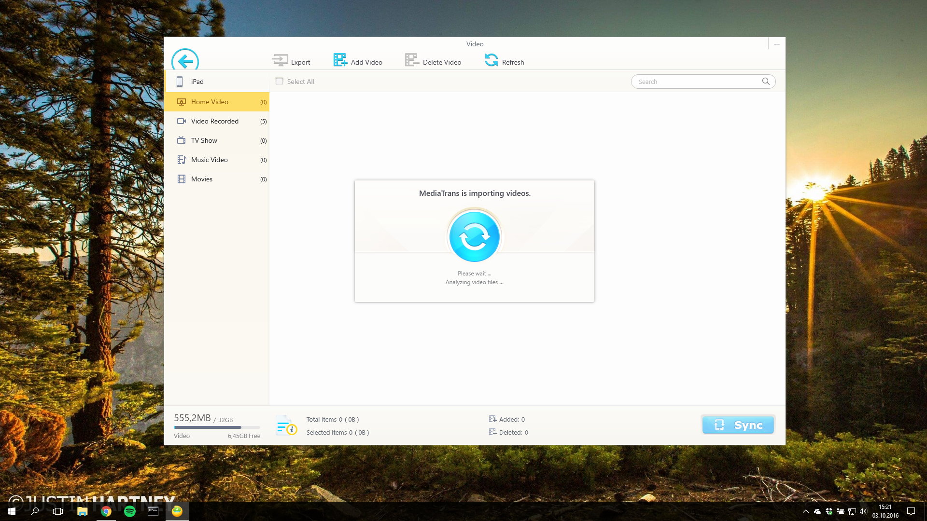Click the search magnifier icon
The width and height of the screenshot is (927, 521).
[766, 81]
